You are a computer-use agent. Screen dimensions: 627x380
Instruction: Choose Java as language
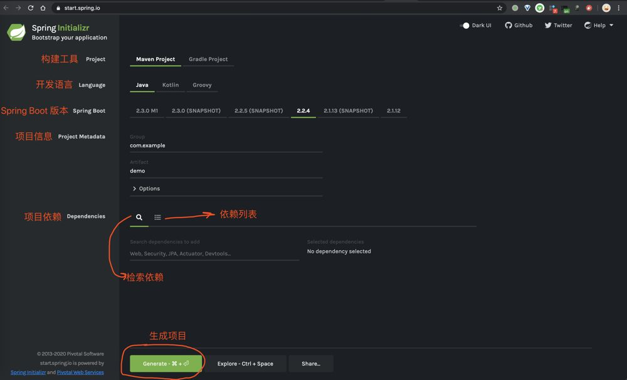click(142, 85)
